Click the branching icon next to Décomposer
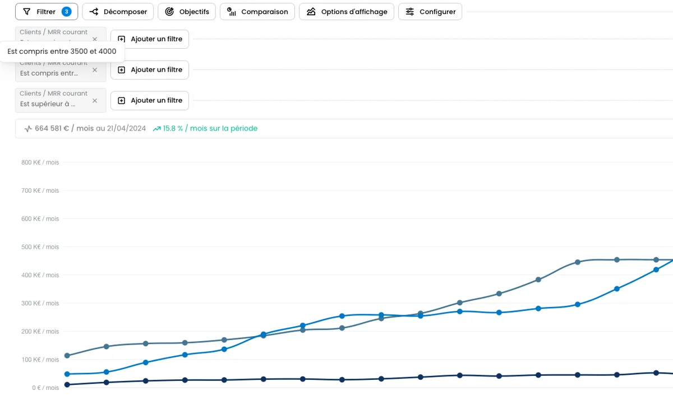This screenshot has width=673, height=400. [x=94, y=12]
